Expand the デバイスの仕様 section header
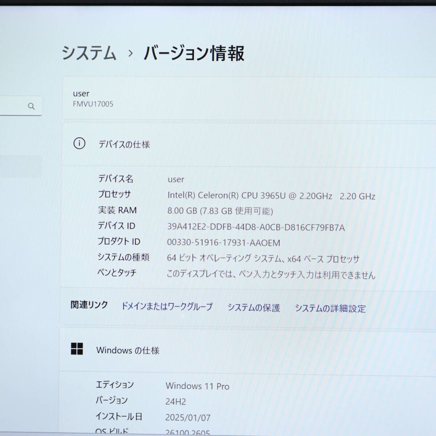436x436 pixels. (249, 144)
